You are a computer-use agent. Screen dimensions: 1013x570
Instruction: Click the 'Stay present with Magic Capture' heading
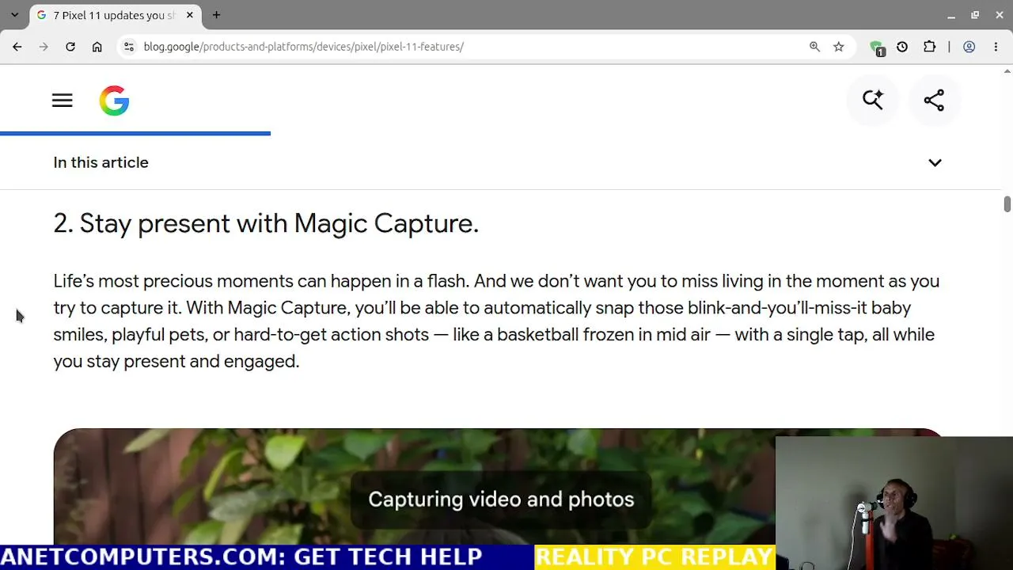[266, 223]
